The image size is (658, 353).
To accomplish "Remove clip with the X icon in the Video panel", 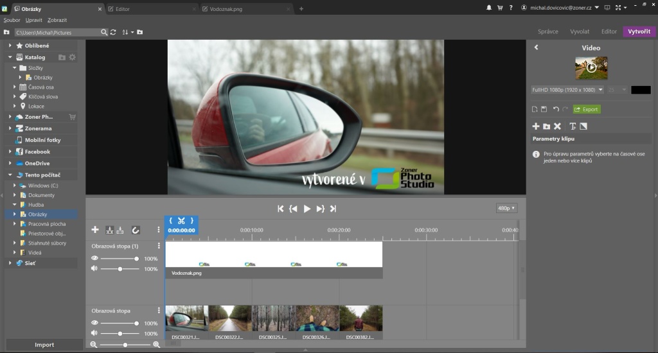I will tap(557, 126).
